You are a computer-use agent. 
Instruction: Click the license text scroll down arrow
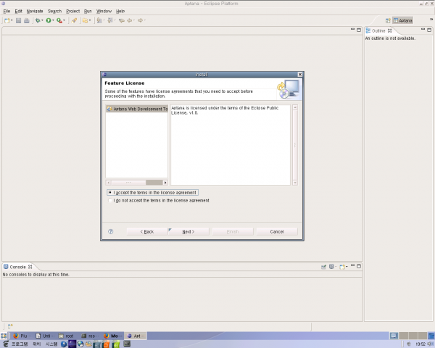[295, 183]
